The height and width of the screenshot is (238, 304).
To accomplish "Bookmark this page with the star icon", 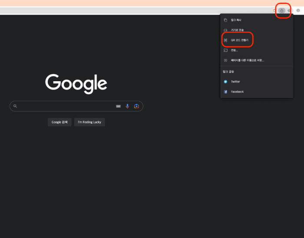I will [289, 11].
